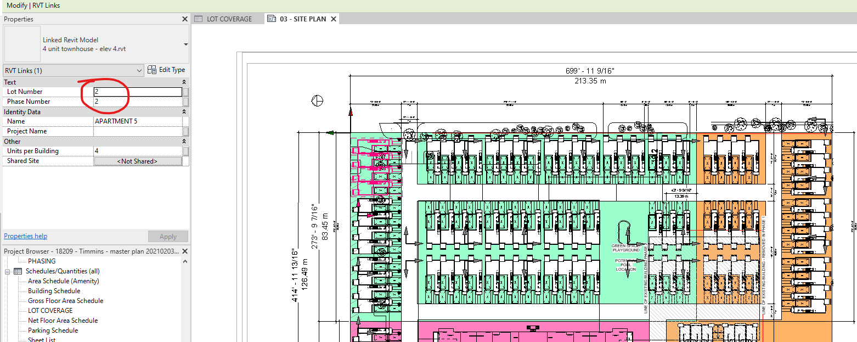Click the schedule icon on LOT COVERAGE tab
857x342 pixels.
click(198, 18)
